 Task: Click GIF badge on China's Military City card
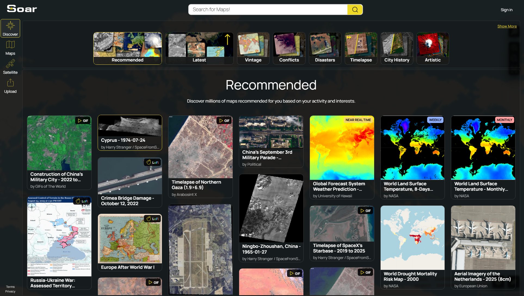[83, 121]
